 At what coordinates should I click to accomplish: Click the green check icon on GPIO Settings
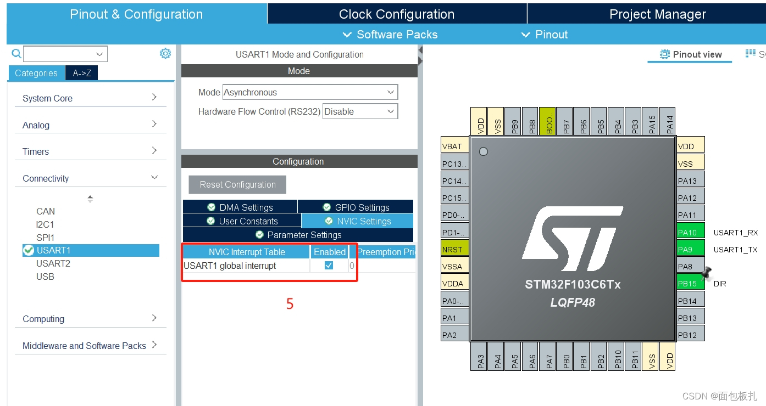coord(327,207)
